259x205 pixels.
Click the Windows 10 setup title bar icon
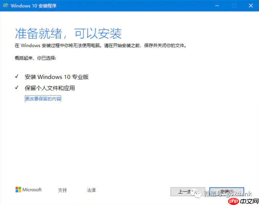point(6,5)
